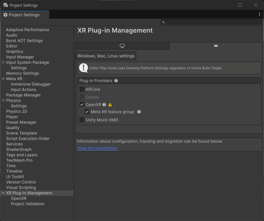Open the Desktop platform settings tab
This screenshot has width=264, height=221.
point(122,46)
